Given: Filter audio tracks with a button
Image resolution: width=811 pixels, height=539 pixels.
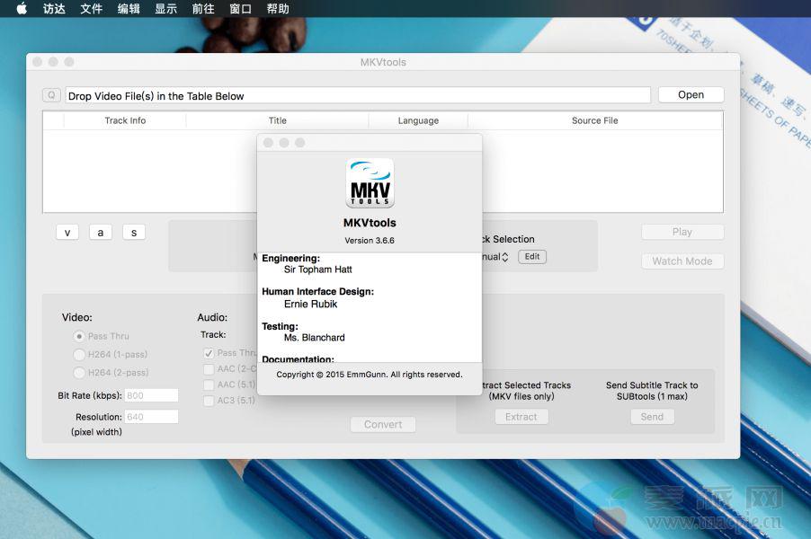Looking at the screenshot, I should point(100,233).
